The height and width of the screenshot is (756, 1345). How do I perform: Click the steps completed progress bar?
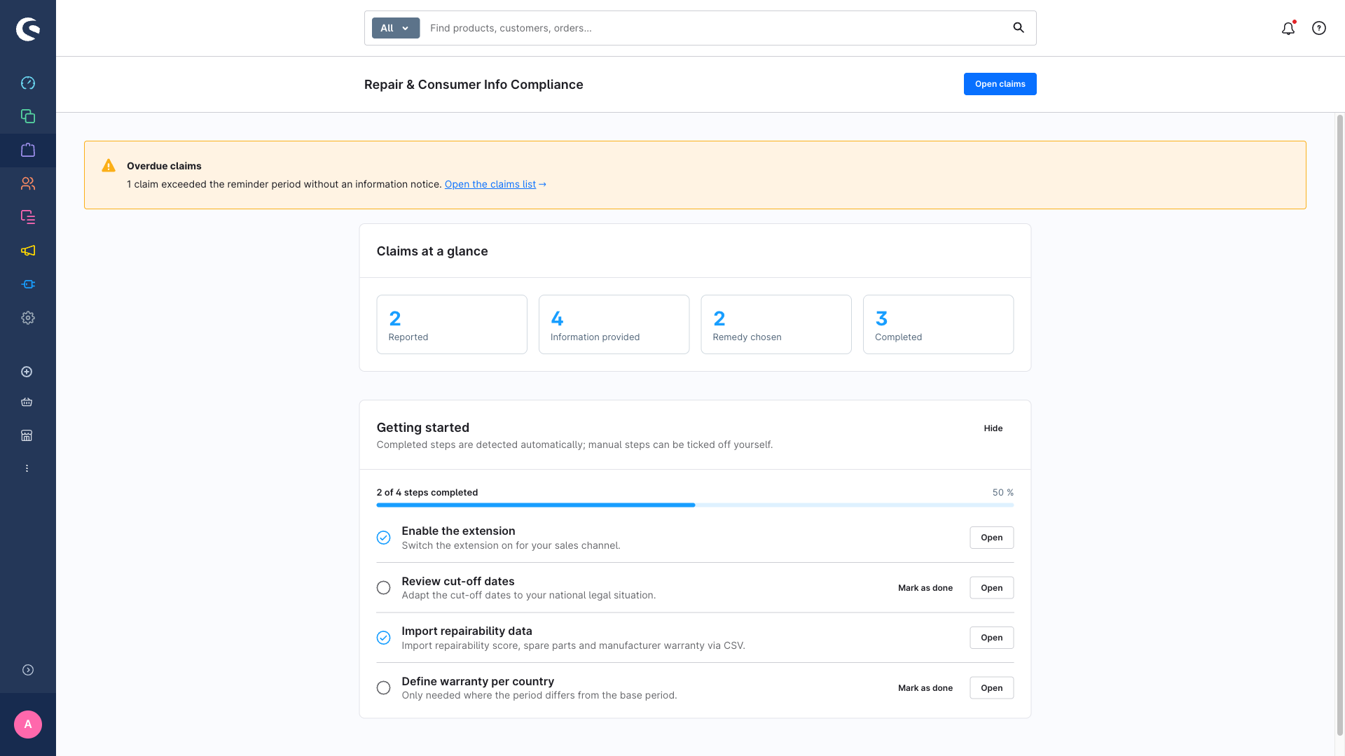695,505
